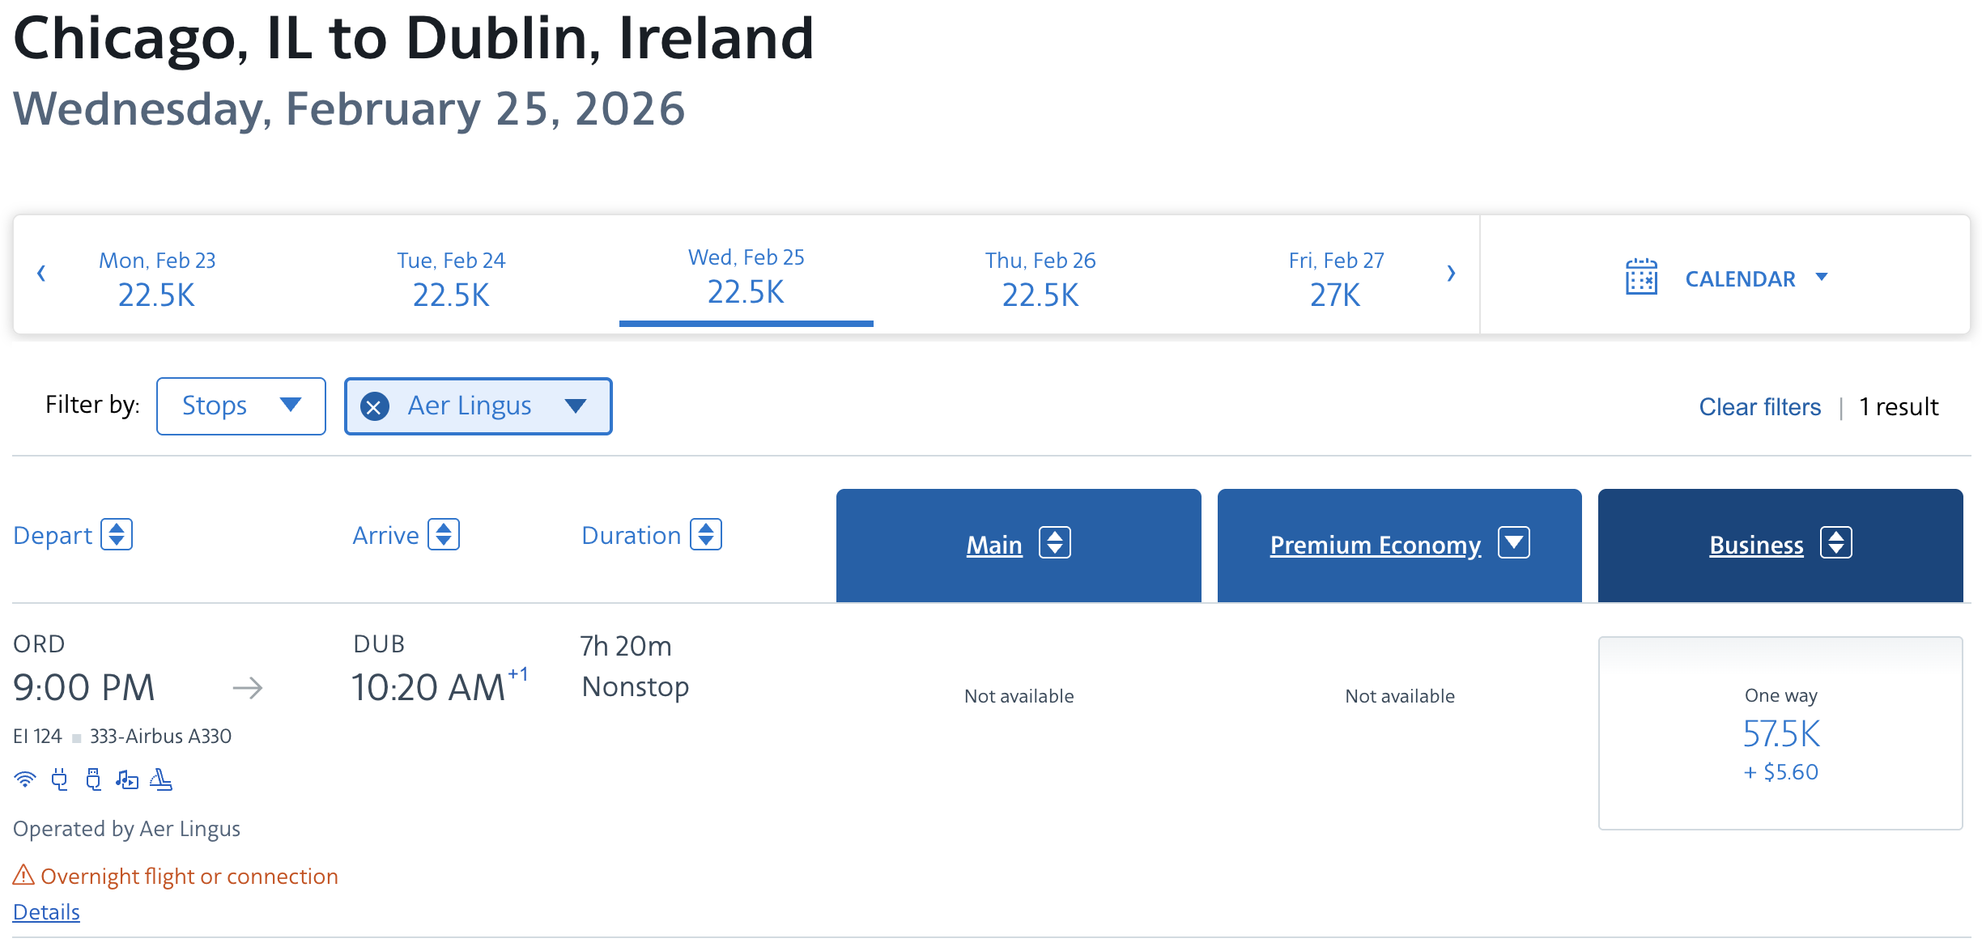The height and width of the screenshot is (947, 1982).
Task: Sort flights by Depart time
Action: tap(117, 535)
